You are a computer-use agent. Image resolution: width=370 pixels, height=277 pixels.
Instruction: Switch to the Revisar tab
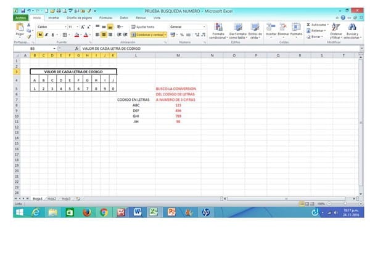[141, 18]
